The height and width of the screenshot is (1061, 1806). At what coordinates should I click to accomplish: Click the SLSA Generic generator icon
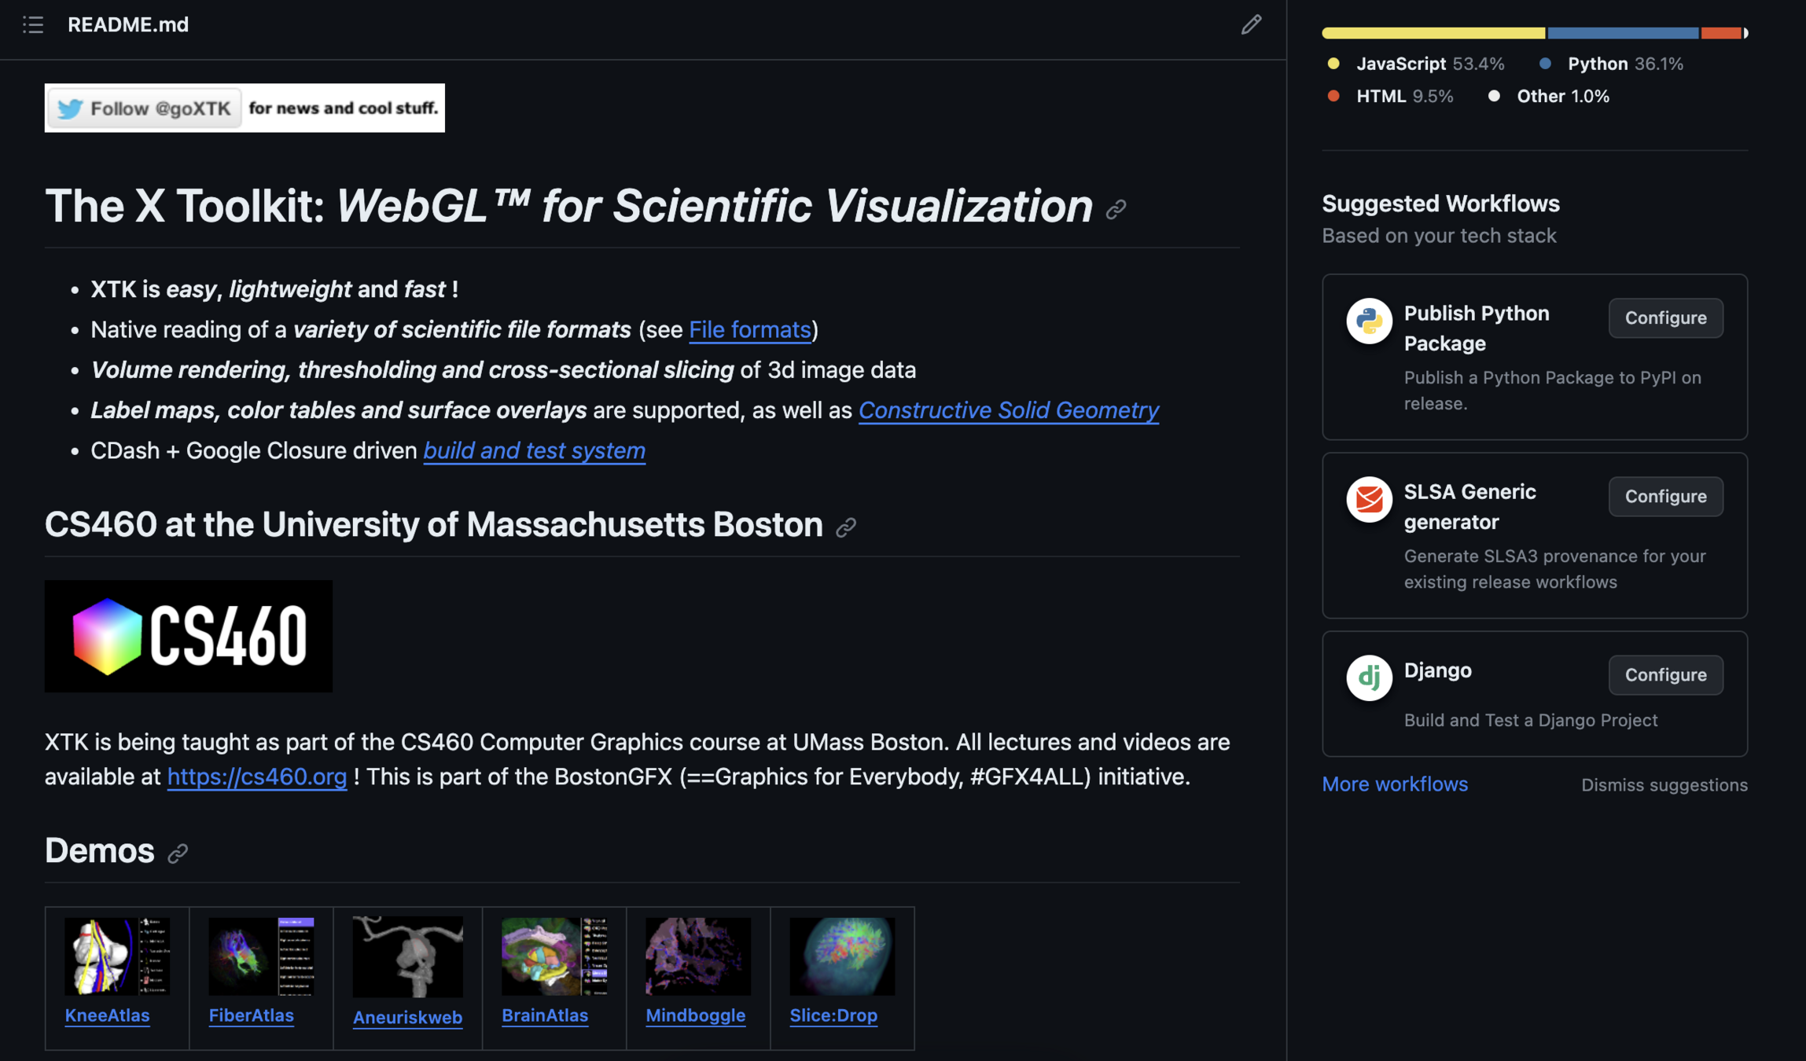(x=1368, y=499)
